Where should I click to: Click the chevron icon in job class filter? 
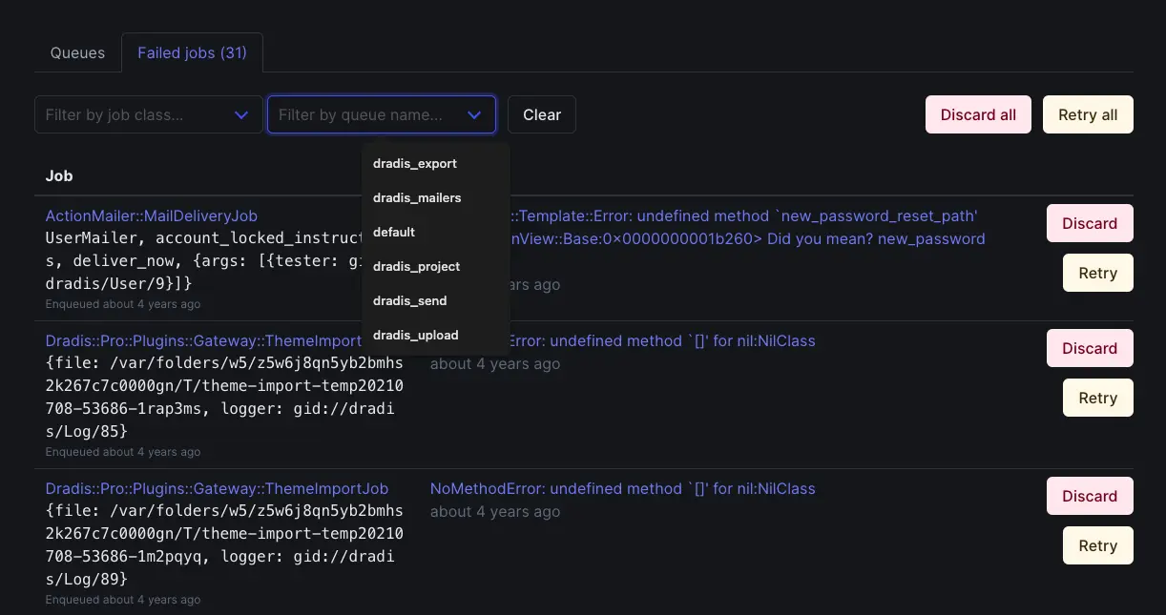[x=241, y=113]
